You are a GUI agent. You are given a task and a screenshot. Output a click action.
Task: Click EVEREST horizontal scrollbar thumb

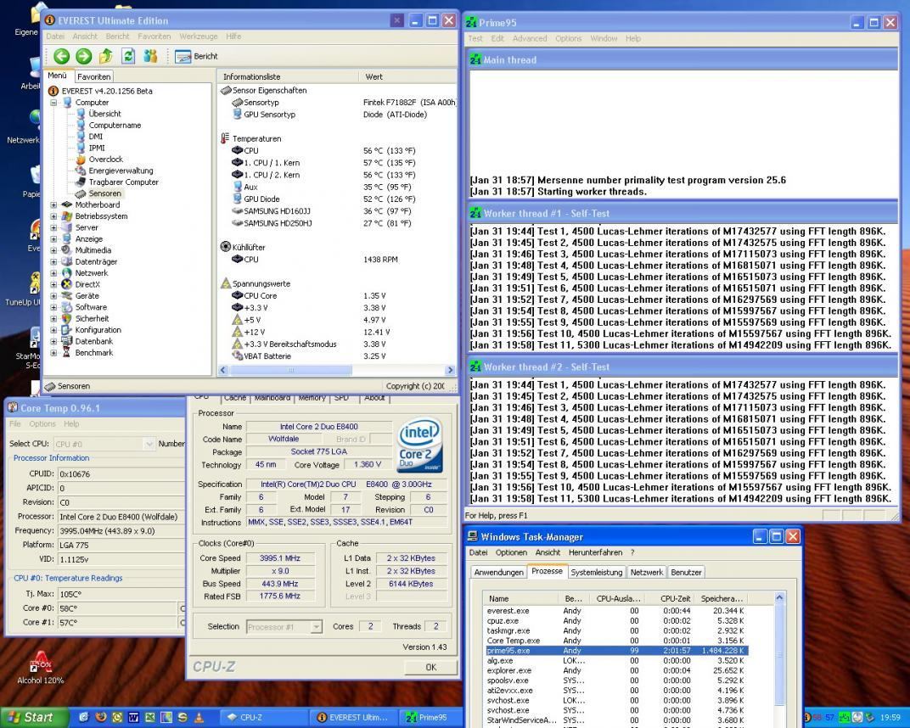[290, 370]
